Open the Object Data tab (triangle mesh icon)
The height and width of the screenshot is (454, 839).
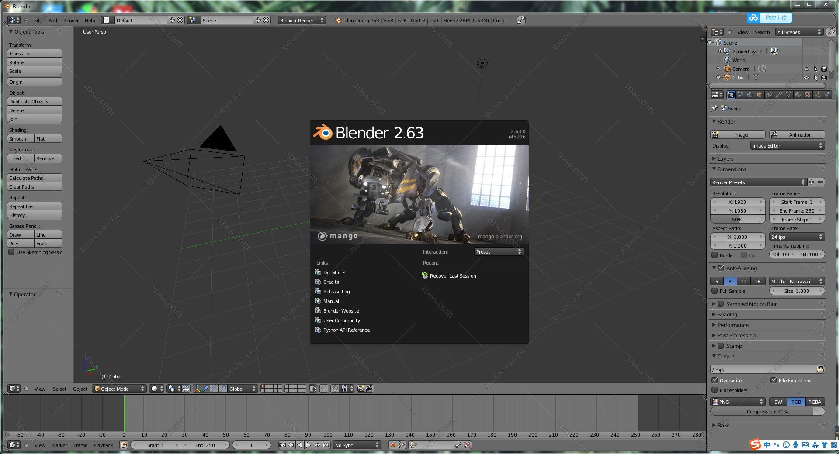[788, 95]
